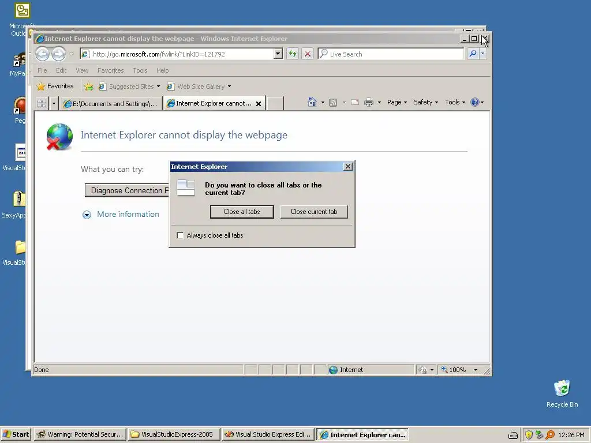Open recent pages dropdown beside Forward
The width and height of the screenshot is (591, 443).
coord(71,54)
